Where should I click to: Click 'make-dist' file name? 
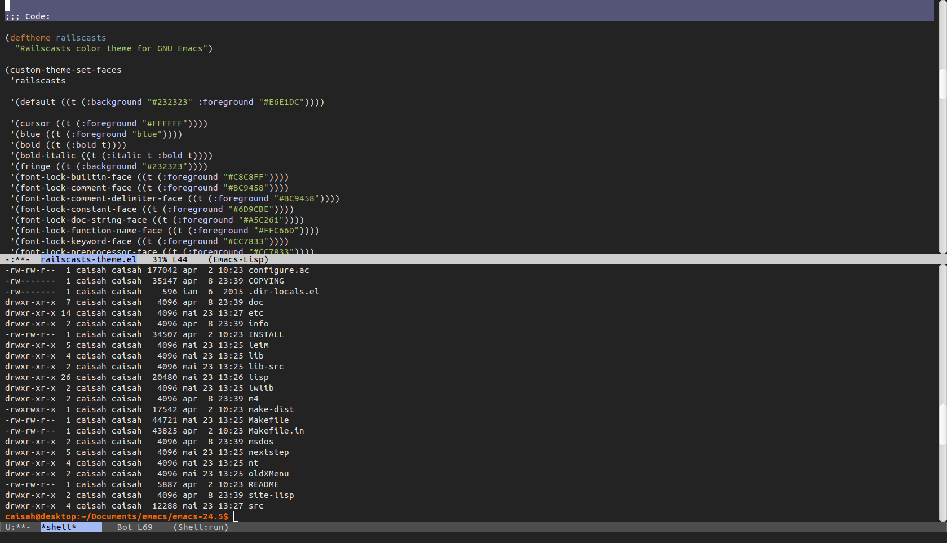tap(271, 409)
